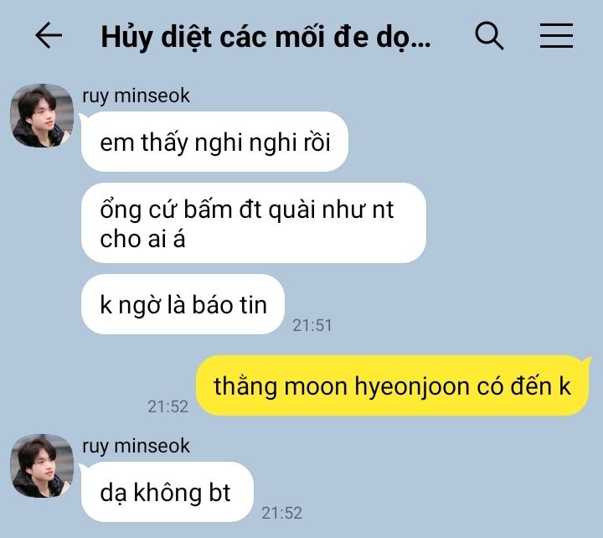
Task: Select message "ổng cứ bấm đt quài"
Action: (254, 223)
